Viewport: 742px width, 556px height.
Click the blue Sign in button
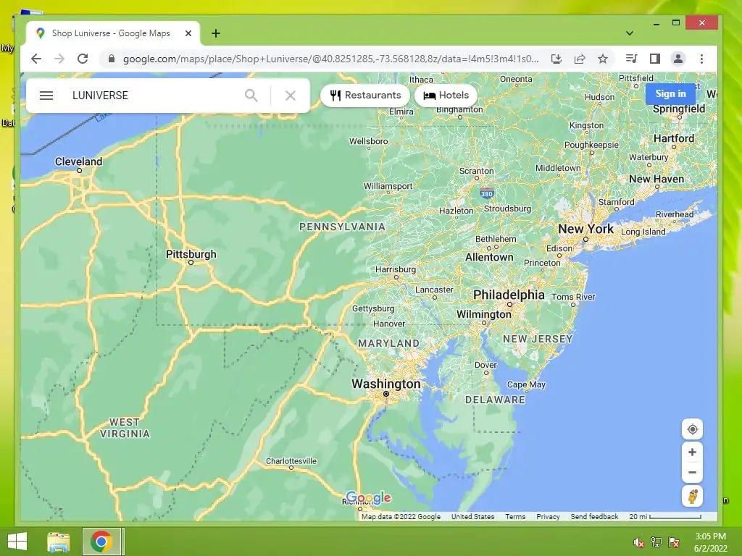(670, 93)
